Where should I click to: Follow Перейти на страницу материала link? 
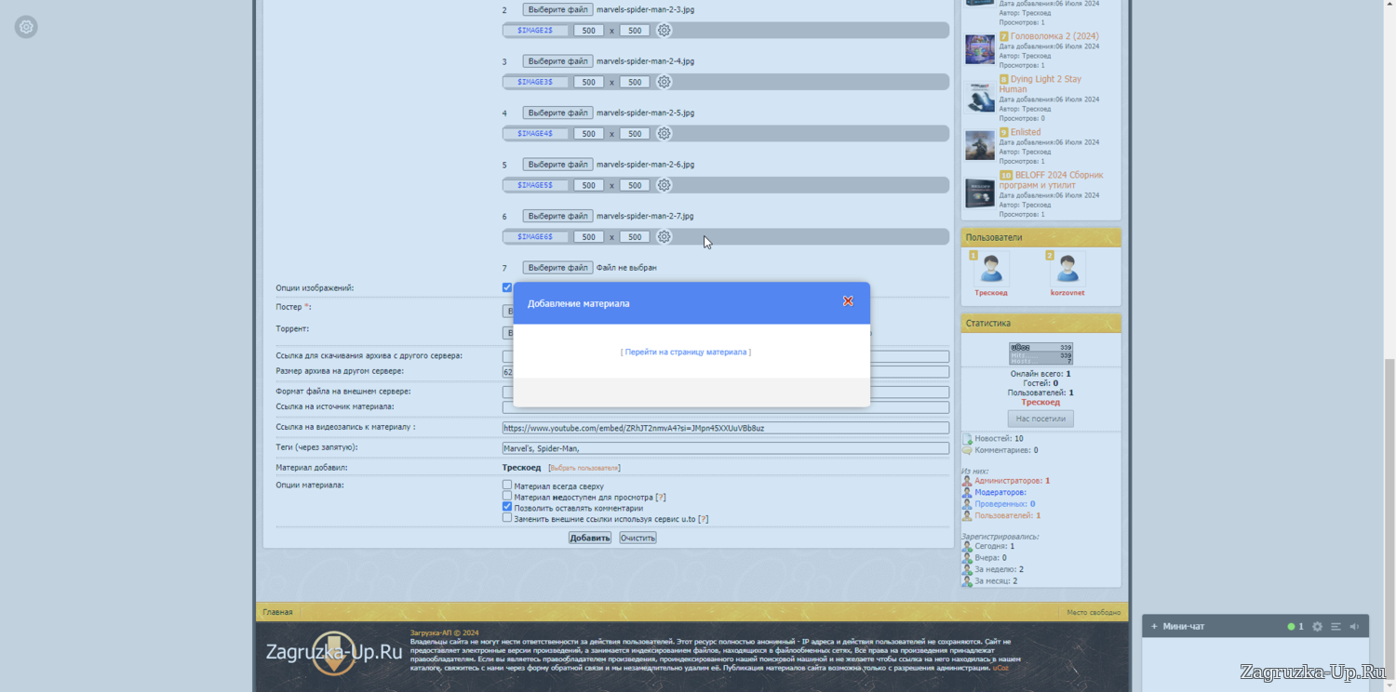tap(686, 353)
